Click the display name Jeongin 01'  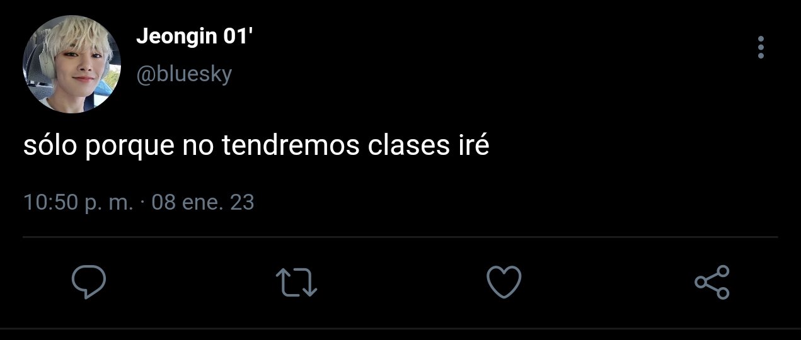(x=194, y=38)
